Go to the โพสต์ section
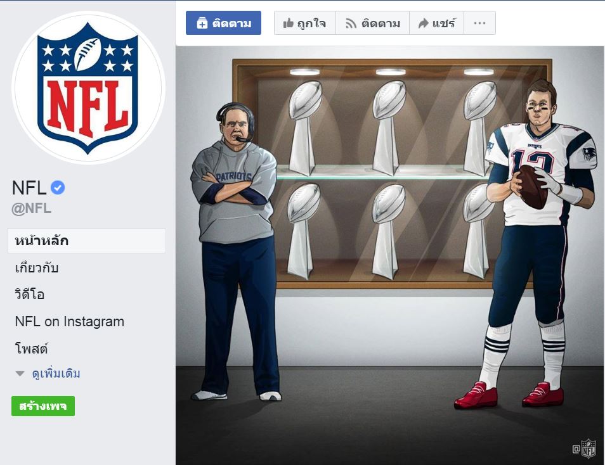605x465 pixels. (x=31, y=348)
